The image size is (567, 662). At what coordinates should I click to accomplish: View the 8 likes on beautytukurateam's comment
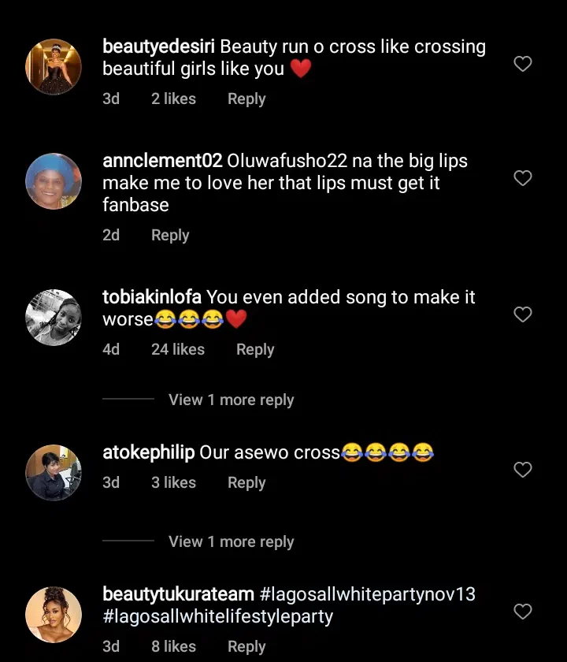[x=173, y=647]
